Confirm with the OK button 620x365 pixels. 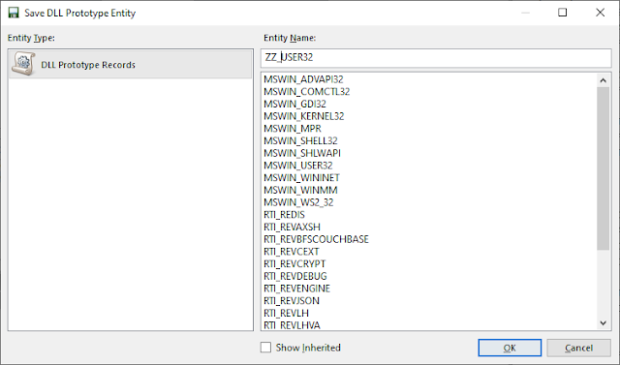[510, 348]
